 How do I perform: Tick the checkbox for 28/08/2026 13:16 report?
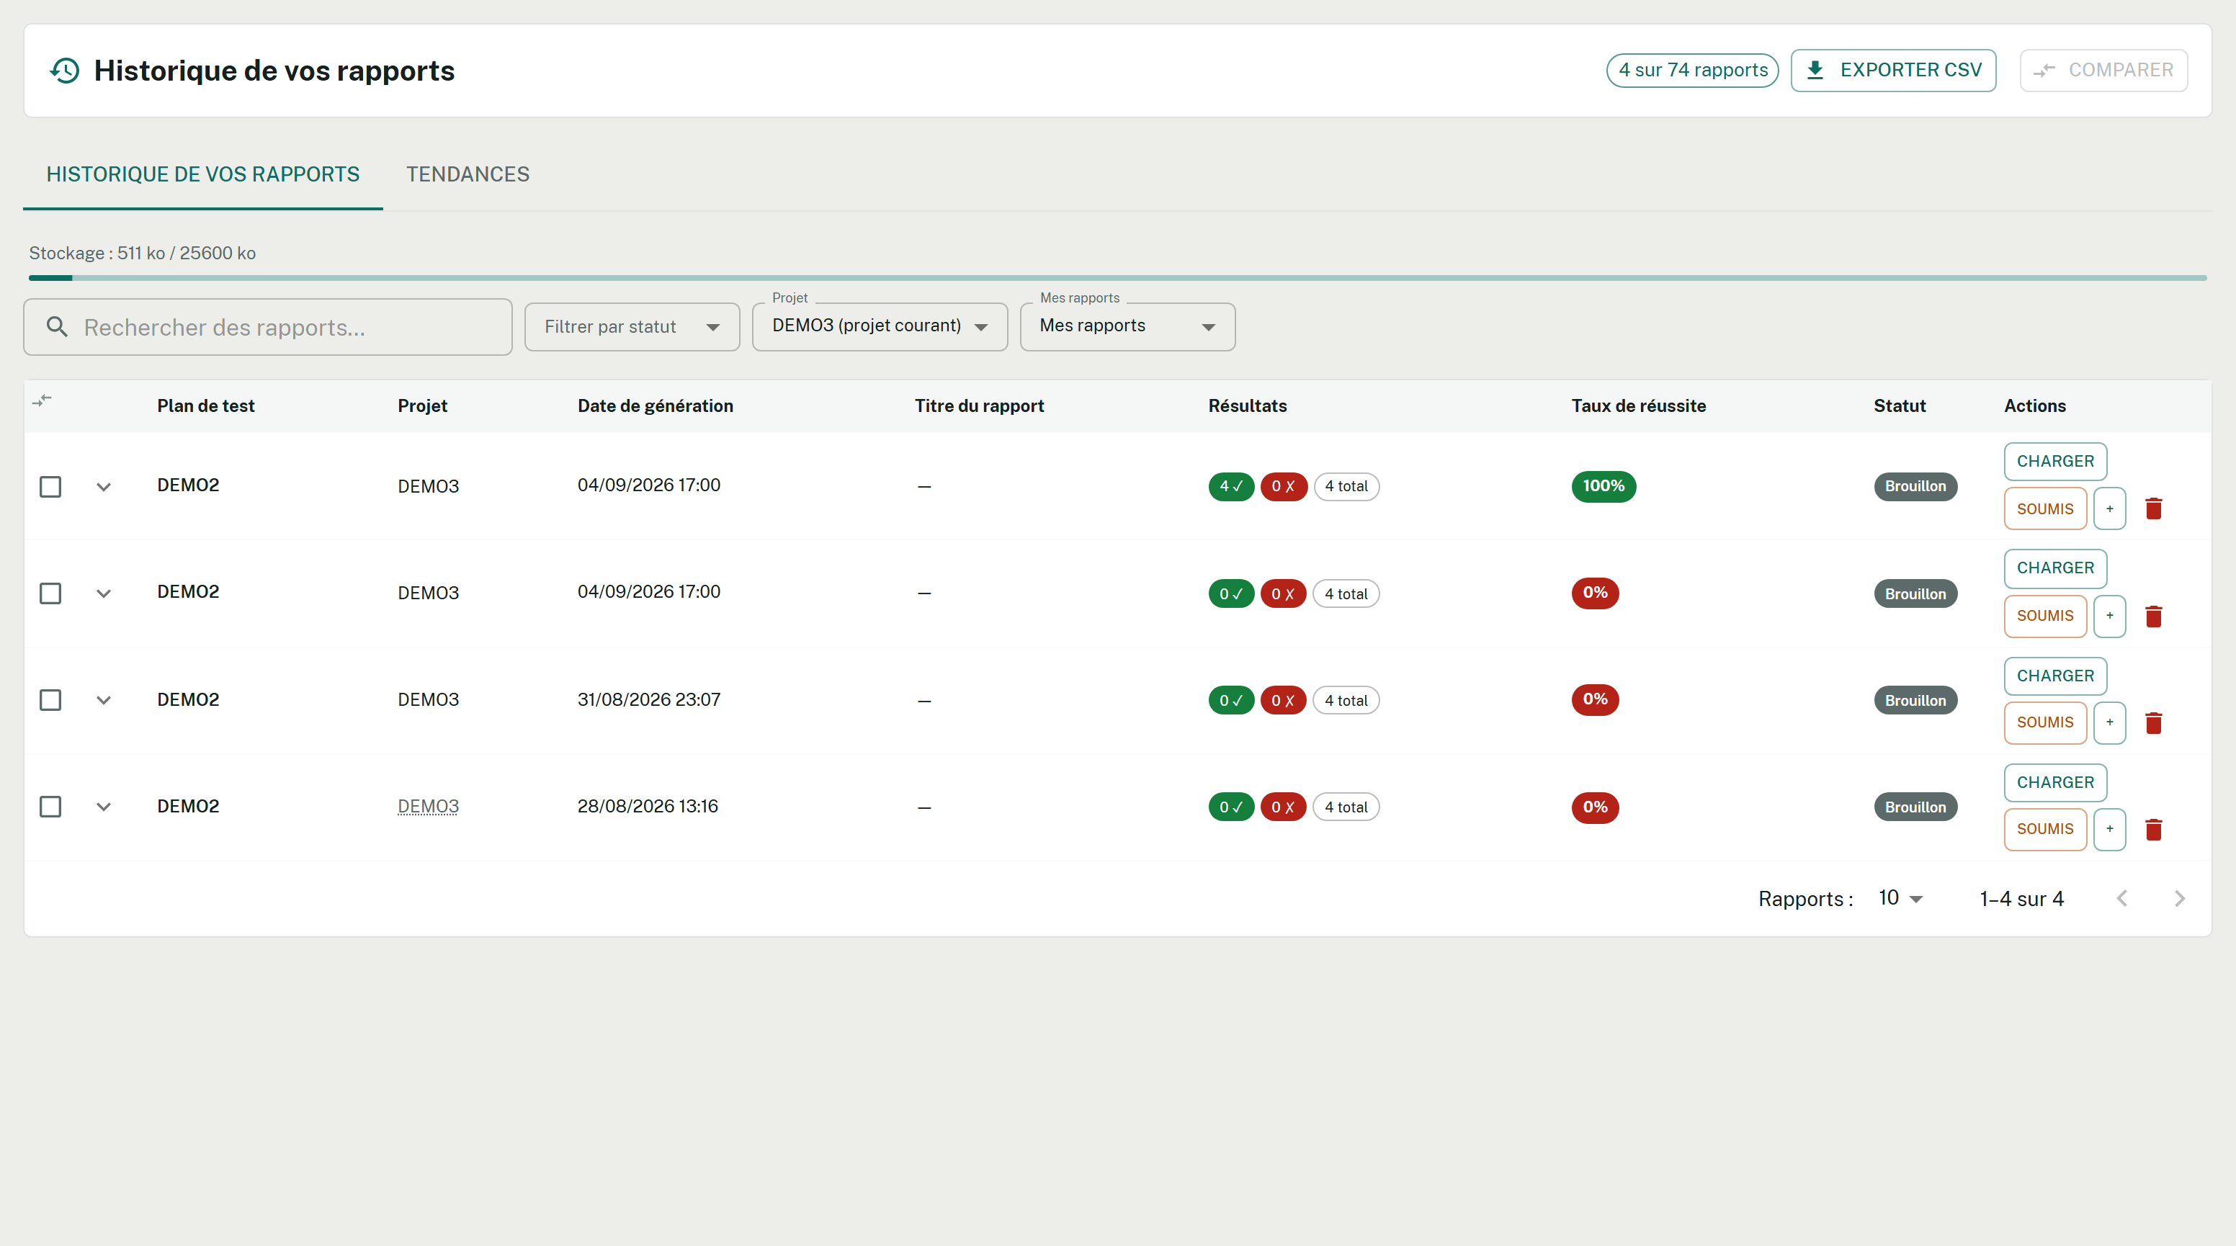tap(50, 807)
